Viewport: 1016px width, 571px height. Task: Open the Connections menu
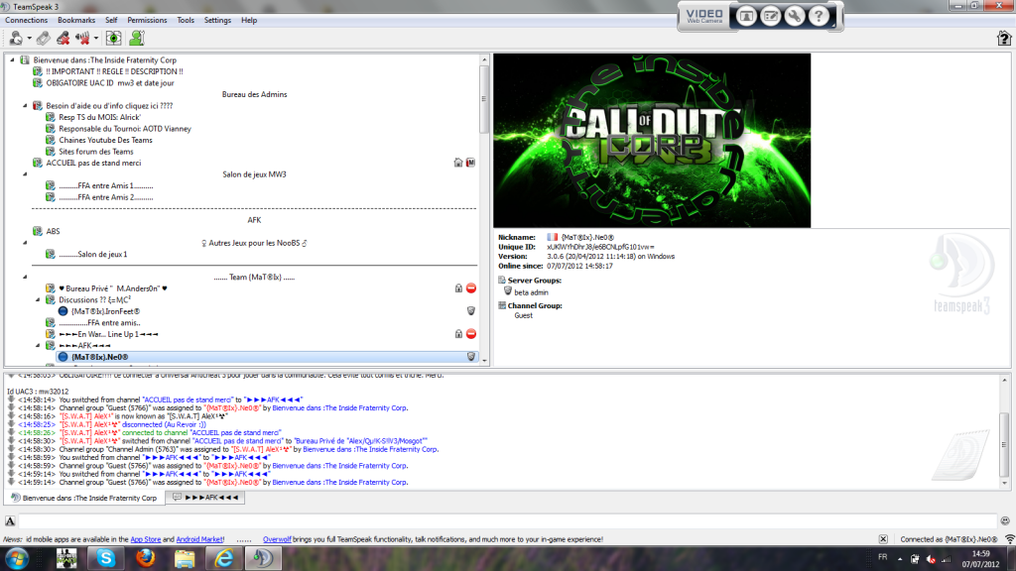coord(27,20)
